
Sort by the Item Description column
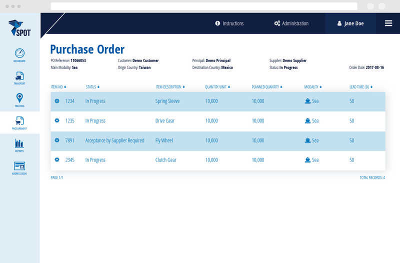(x=170, y=87)
